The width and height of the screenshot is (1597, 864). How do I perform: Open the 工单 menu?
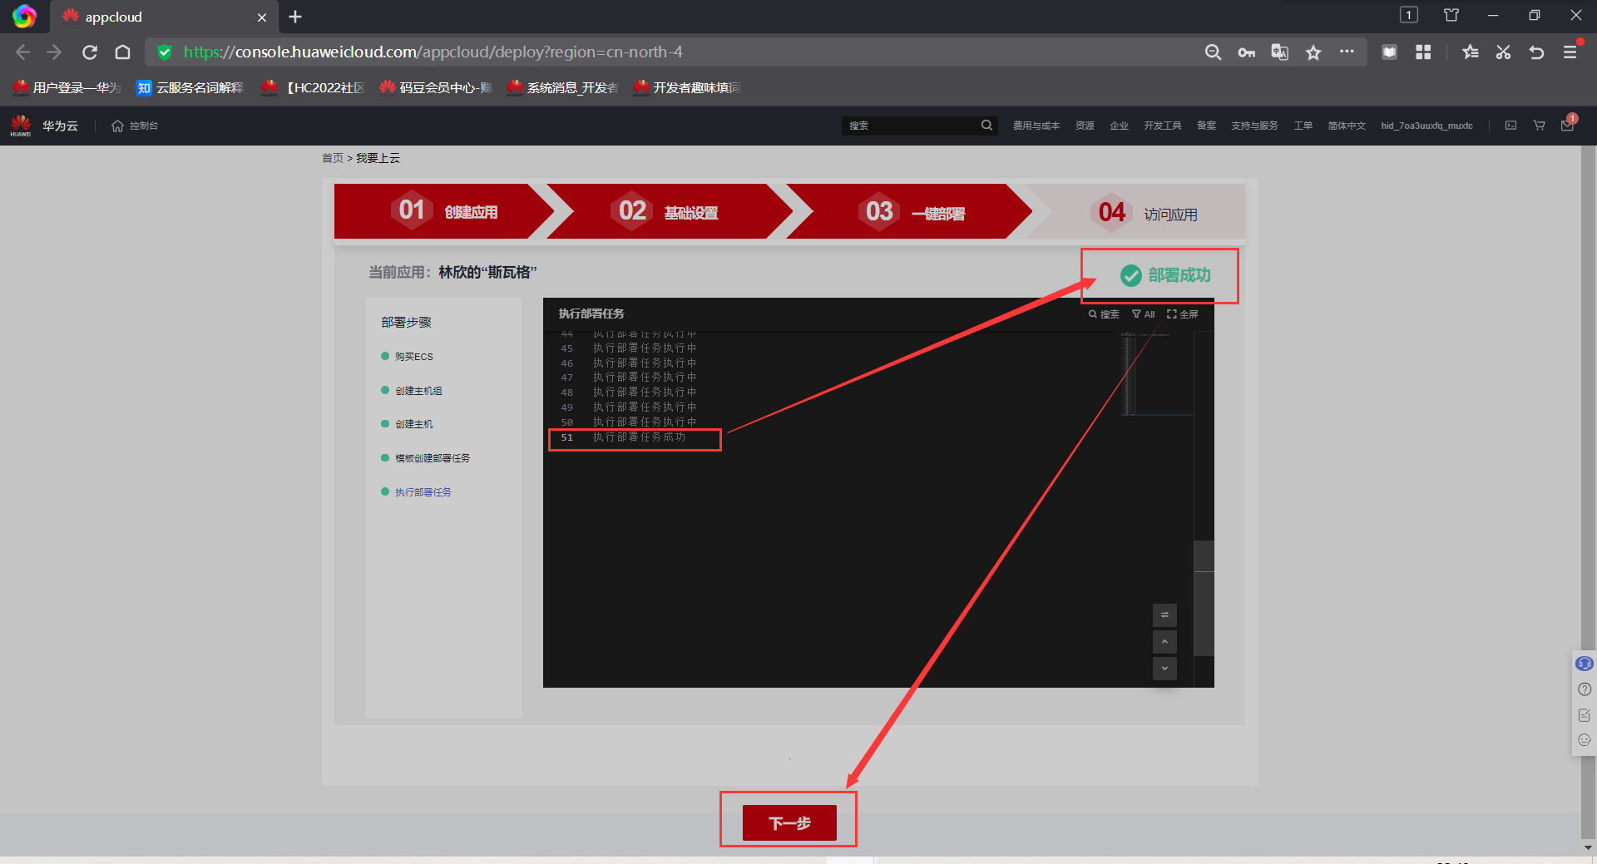1303,126
